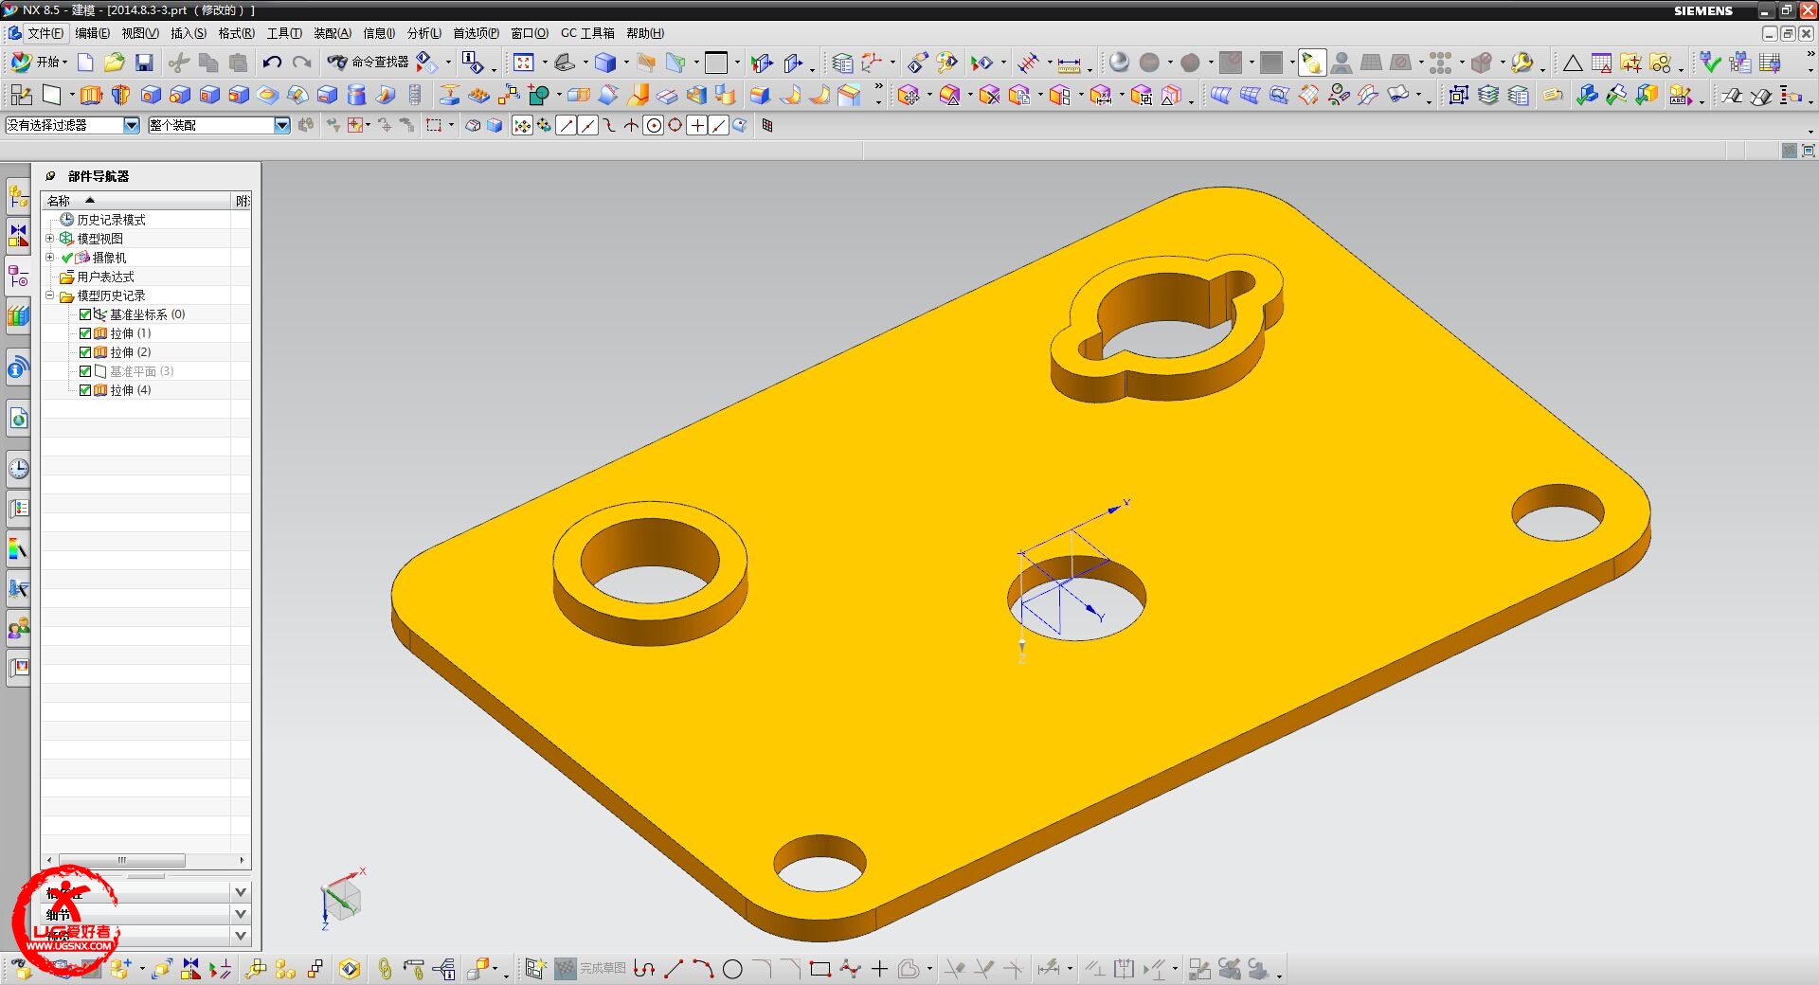Image resolution: width=1819 pixels, height=985 pixels.
Task: Open the Roles sidebar tab
Action: pos(18,628)
